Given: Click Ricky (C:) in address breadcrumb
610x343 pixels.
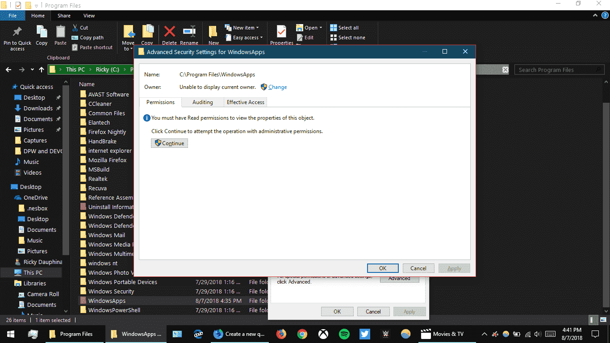Looking at the screenshot, I should (x=107, y=70).
